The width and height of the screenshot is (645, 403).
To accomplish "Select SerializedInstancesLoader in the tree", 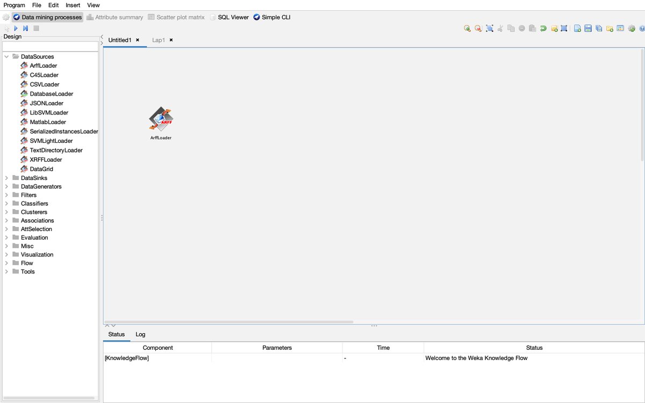I will (x=59, y=132).
